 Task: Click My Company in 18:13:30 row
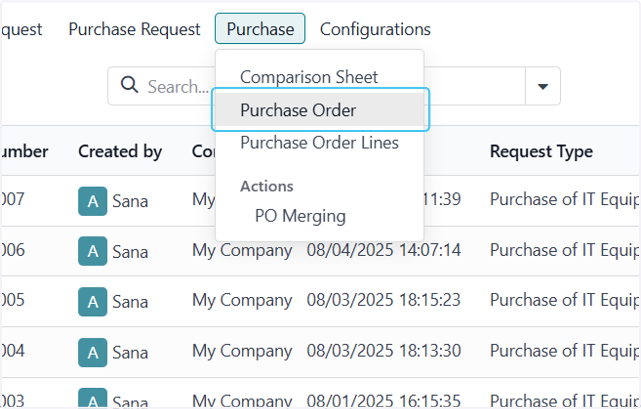pyautogui.click(x=243, y=351)
